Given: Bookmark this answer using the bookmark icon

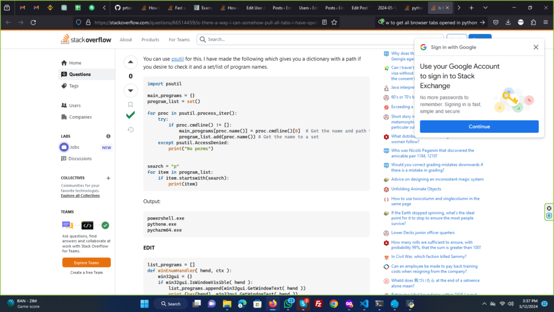Looking at the screenshot, I should point(130,105).
